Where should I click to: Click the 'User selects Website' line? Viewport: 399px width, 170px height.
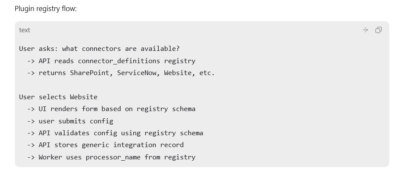point(58,97)
